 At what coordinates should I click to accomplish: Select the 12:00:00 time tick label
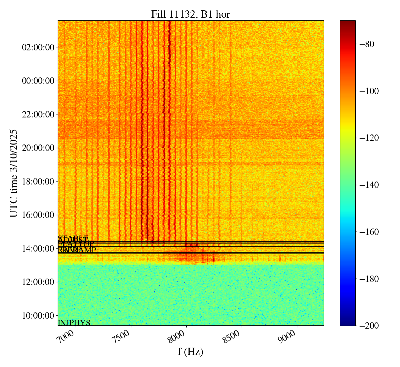click(38, 282)
